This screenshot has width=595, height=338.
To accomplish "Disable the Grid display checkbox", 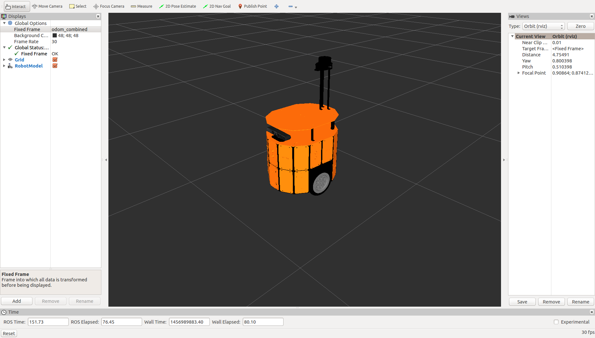I will coord(55,60).
